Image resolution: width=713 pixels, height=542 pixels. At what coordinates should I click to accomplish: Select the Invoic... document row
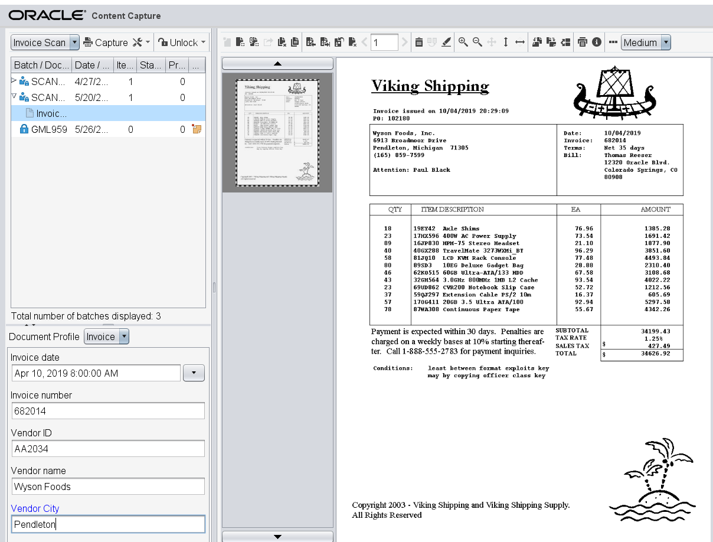click(x=108, y=113)
